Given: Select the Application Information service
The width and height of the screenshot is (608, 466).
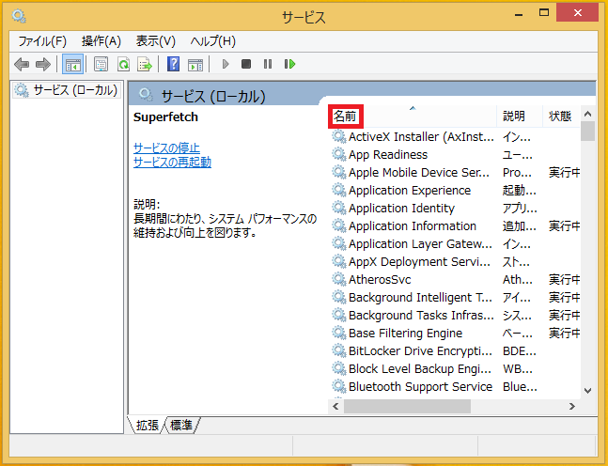Looking at the screenshot, I should [x=413, y=226].
